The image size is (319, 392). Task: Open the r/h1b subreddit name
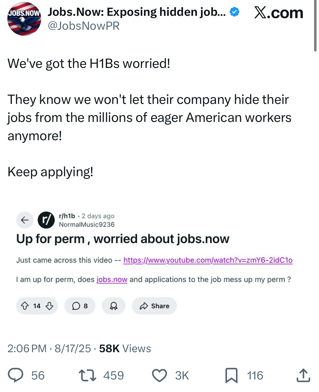[x=67, y=216]
